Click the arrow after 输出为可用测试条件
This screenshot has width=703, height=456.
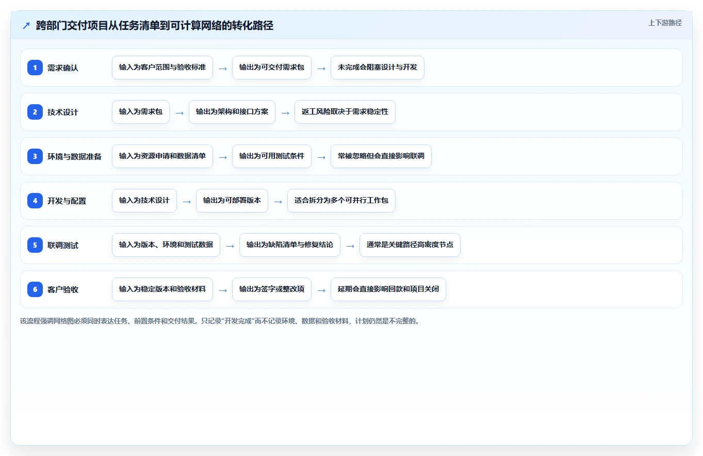tap(321, 157)
